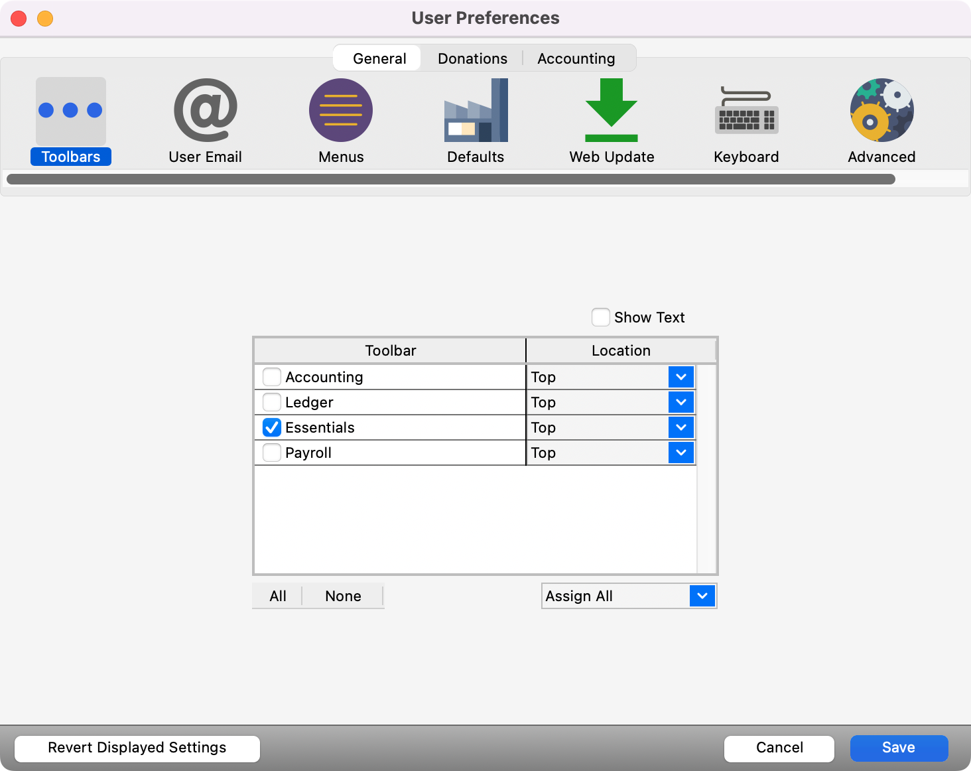Click the None selection button
This screenshot has height=771, width=971.
point(343,596)
